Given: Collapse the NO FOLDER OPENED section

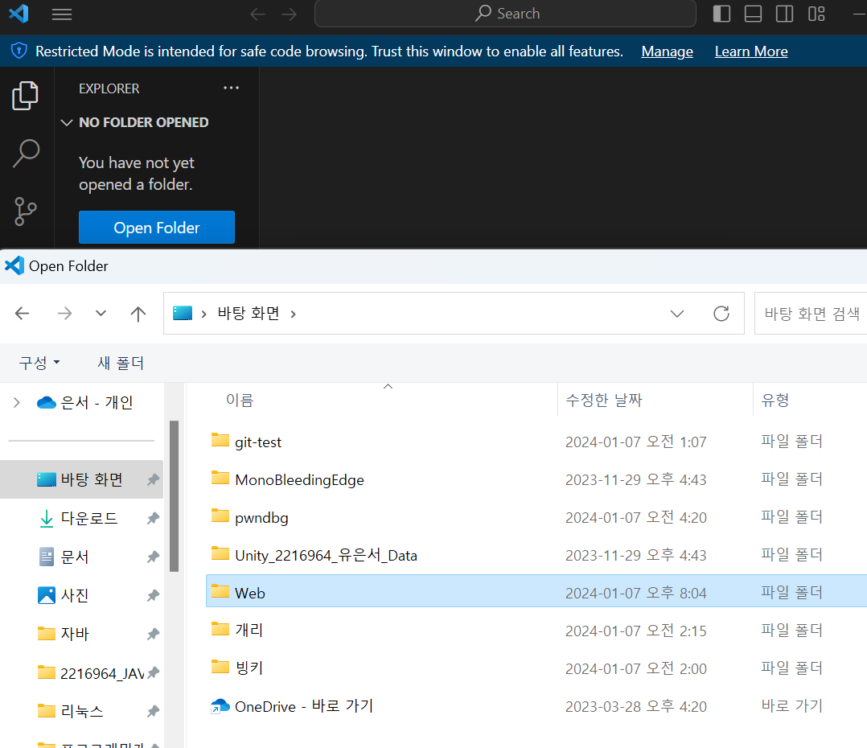Looking at the screenshot, I should [66, 122].
